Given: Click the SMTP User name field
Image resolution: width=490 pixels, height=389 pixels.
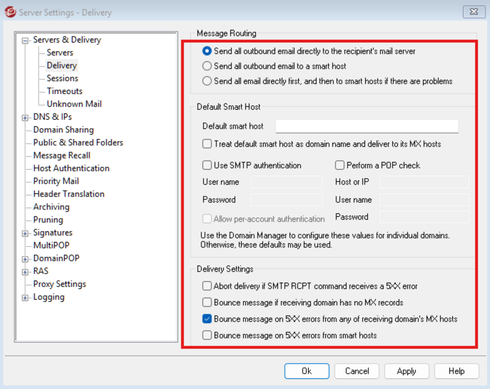Looking at the screenshot, I should click(286, 182).
